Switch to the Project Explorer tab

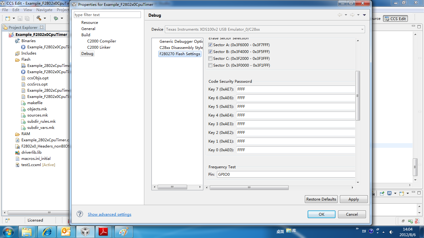24,27
